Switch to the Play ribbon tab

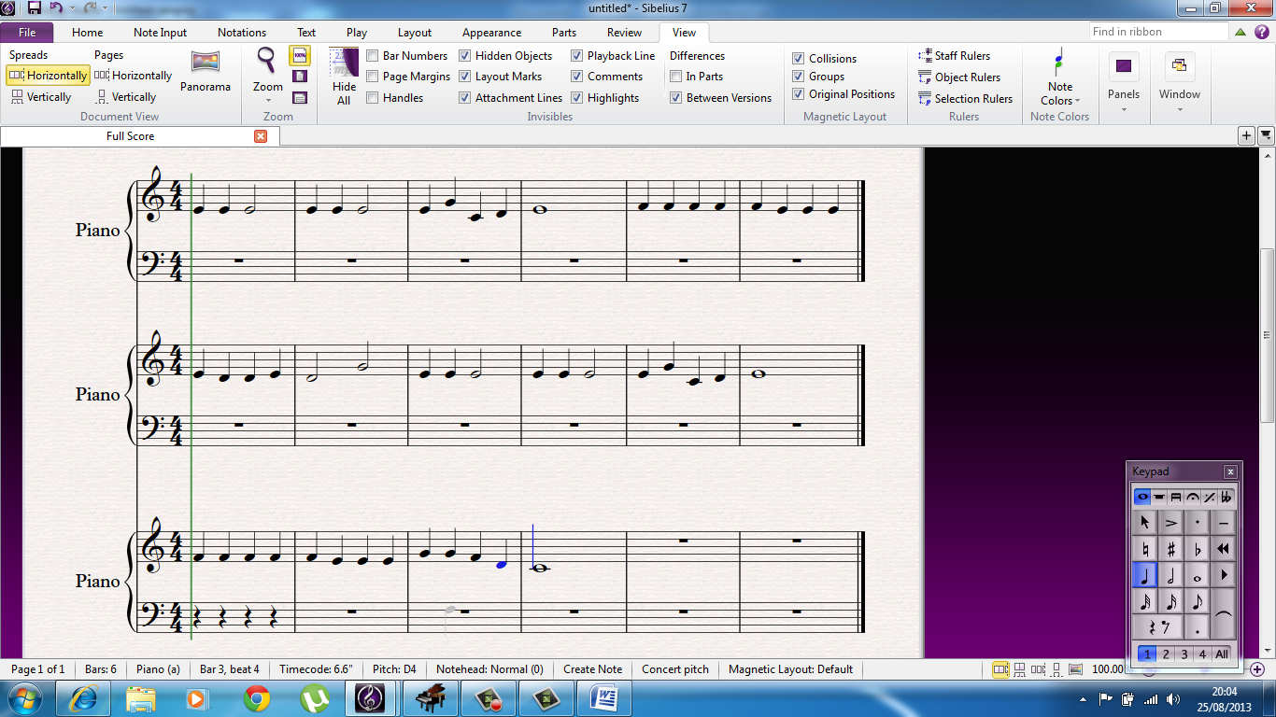(356, 32)
